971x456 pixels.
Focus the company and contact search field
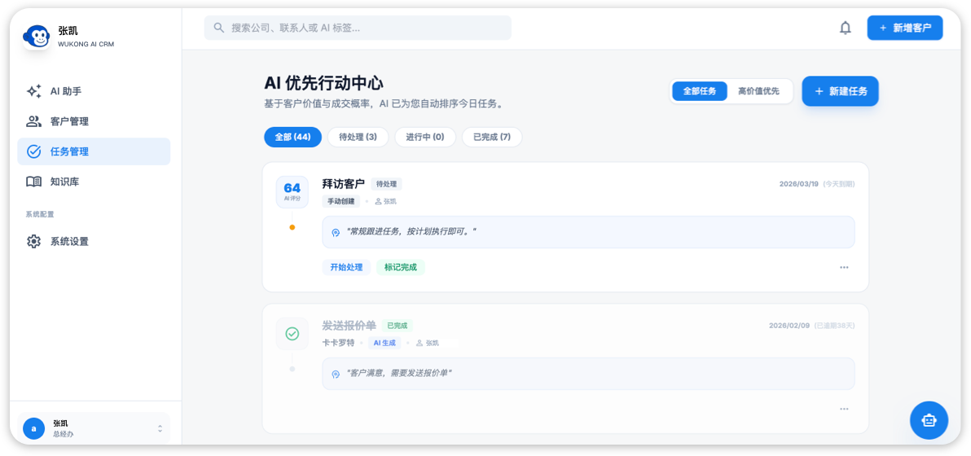tap(358, 28)
